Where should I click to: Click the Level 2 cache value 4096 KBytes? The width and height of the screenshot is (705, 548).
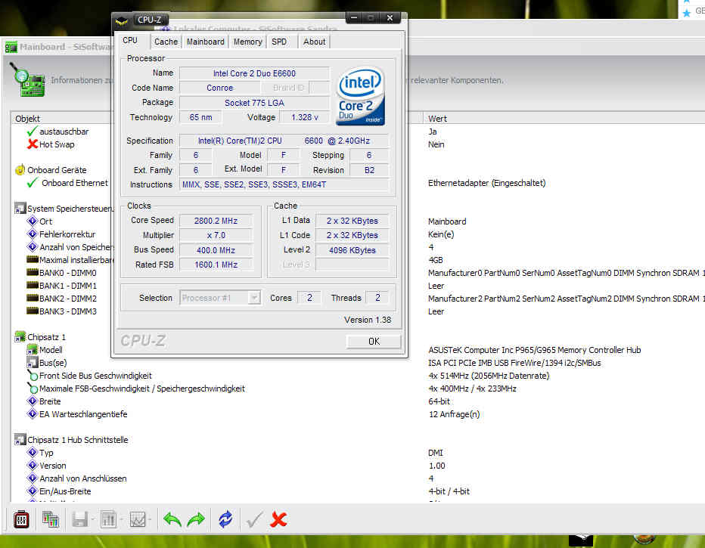point(352,250)
